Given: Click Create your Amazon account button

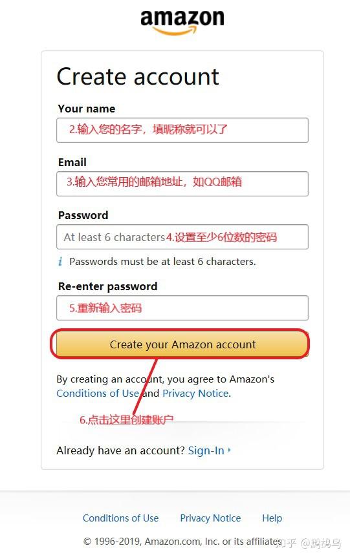Looking at the screenshot, I should (x=182, y=344).
